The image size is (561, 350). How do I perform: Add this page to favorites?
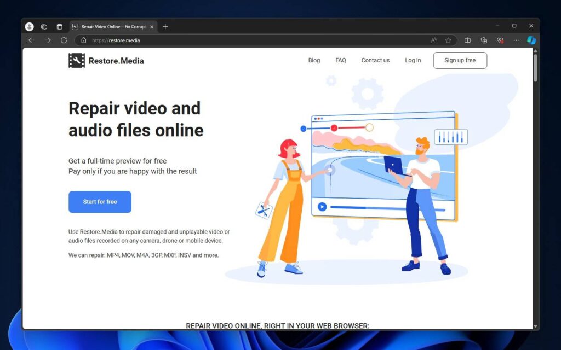coord(449,40)
